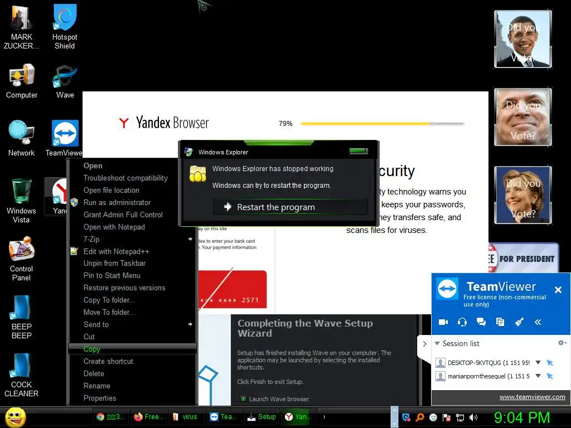Open the Hotspot Shield desktop icon

point(65,27)
